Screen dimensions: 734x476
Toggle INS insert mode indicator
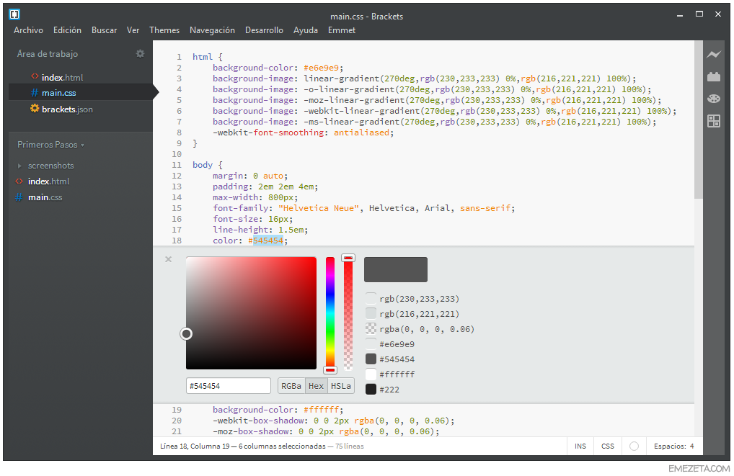[580, 446]
